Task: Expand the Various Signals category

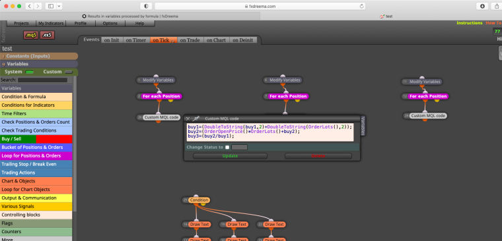Action: click(x=36, y=207)
